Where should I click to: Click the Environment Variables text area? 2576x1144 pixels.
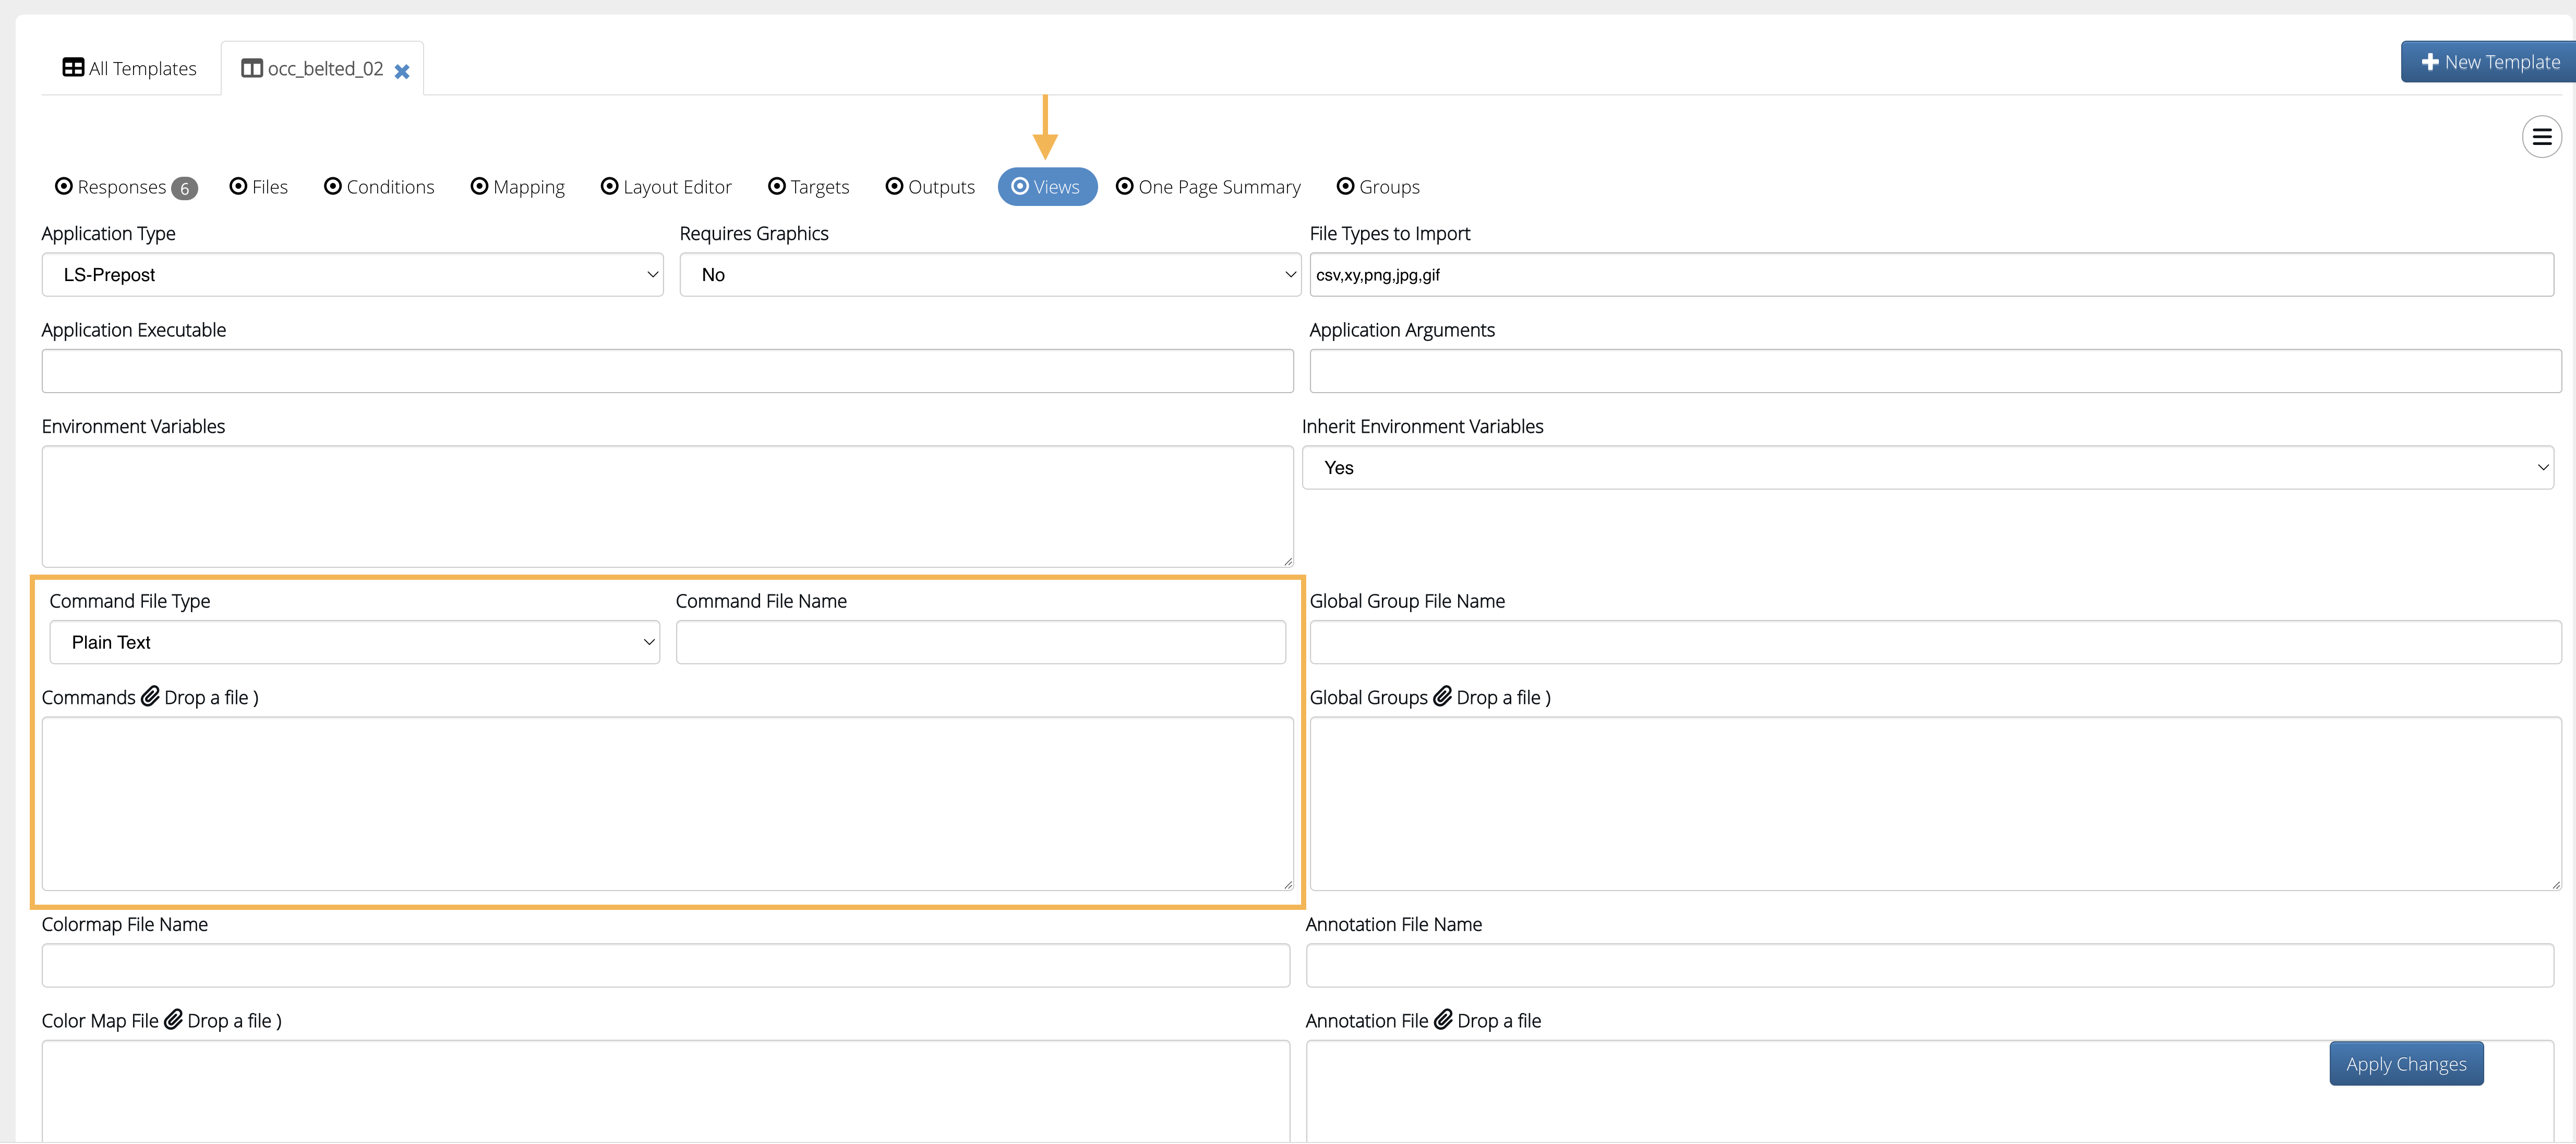click(x=667, y=506)
